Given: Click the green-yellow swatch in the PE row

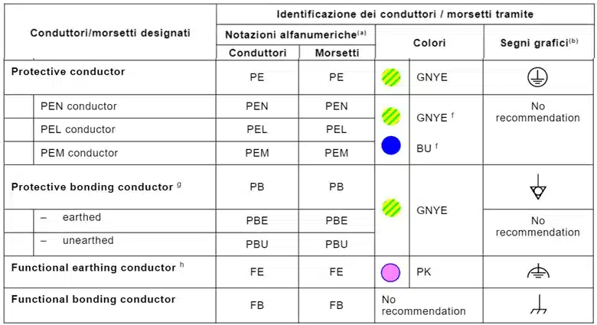Looking at the screenshot, I should tap(391, 77).
